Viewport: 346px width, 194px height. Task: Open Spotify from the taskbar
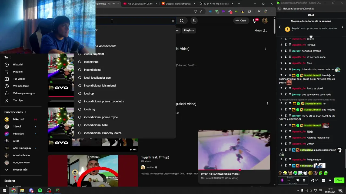pyautogui.click(x=40, y=190)
